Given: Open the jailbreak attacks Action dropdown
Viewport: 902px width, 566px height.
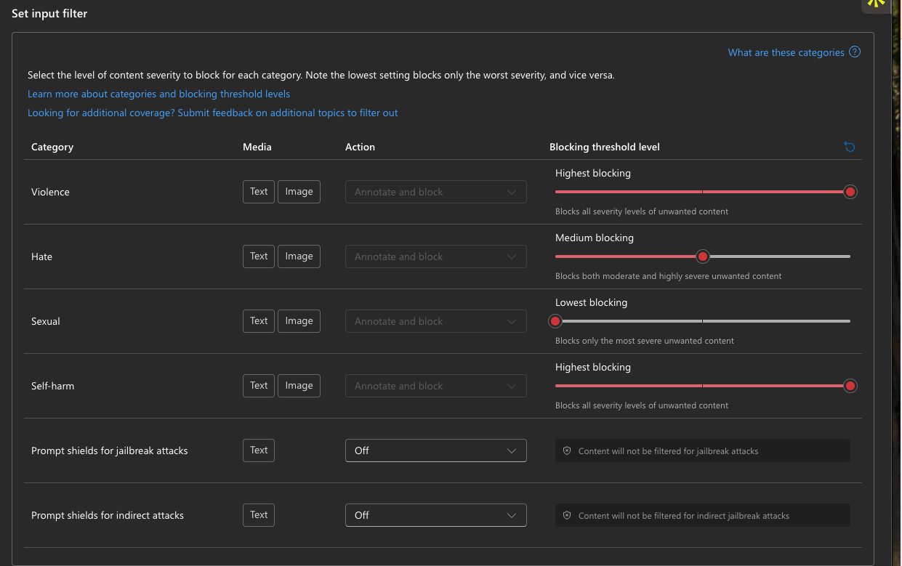Looking at the screenshot, I should tap(435, 450).
